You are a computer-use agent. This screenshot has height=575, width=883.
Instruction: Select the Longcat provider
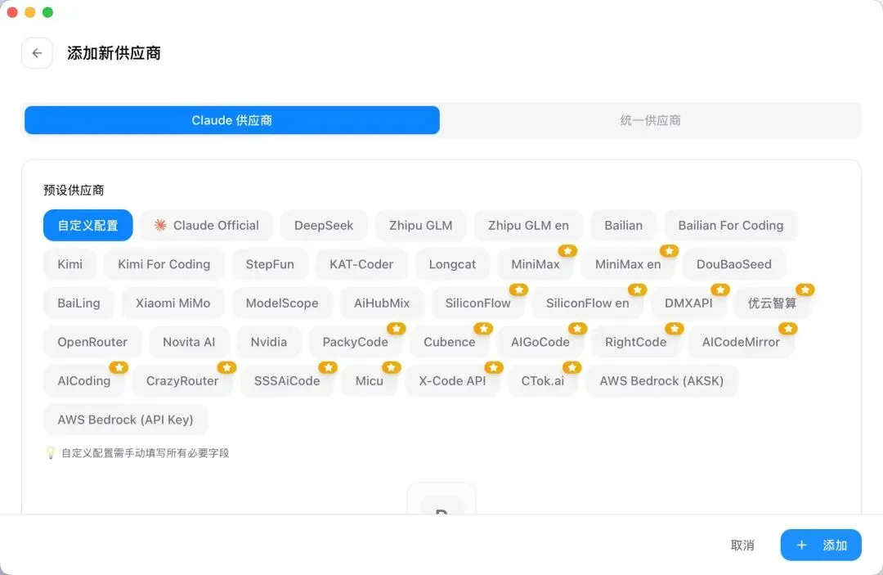pyautogui.click(x=452, y=264)
